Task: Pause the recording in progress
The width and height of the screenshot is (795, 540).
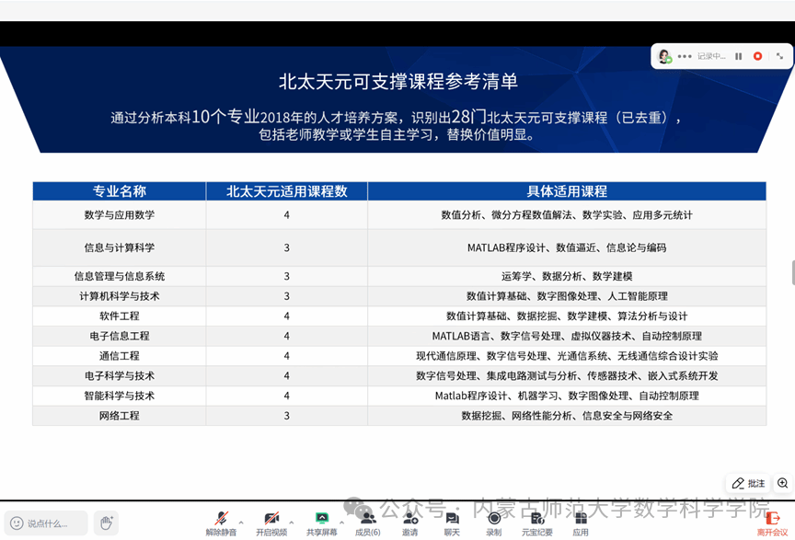Action: click(738, 56)
